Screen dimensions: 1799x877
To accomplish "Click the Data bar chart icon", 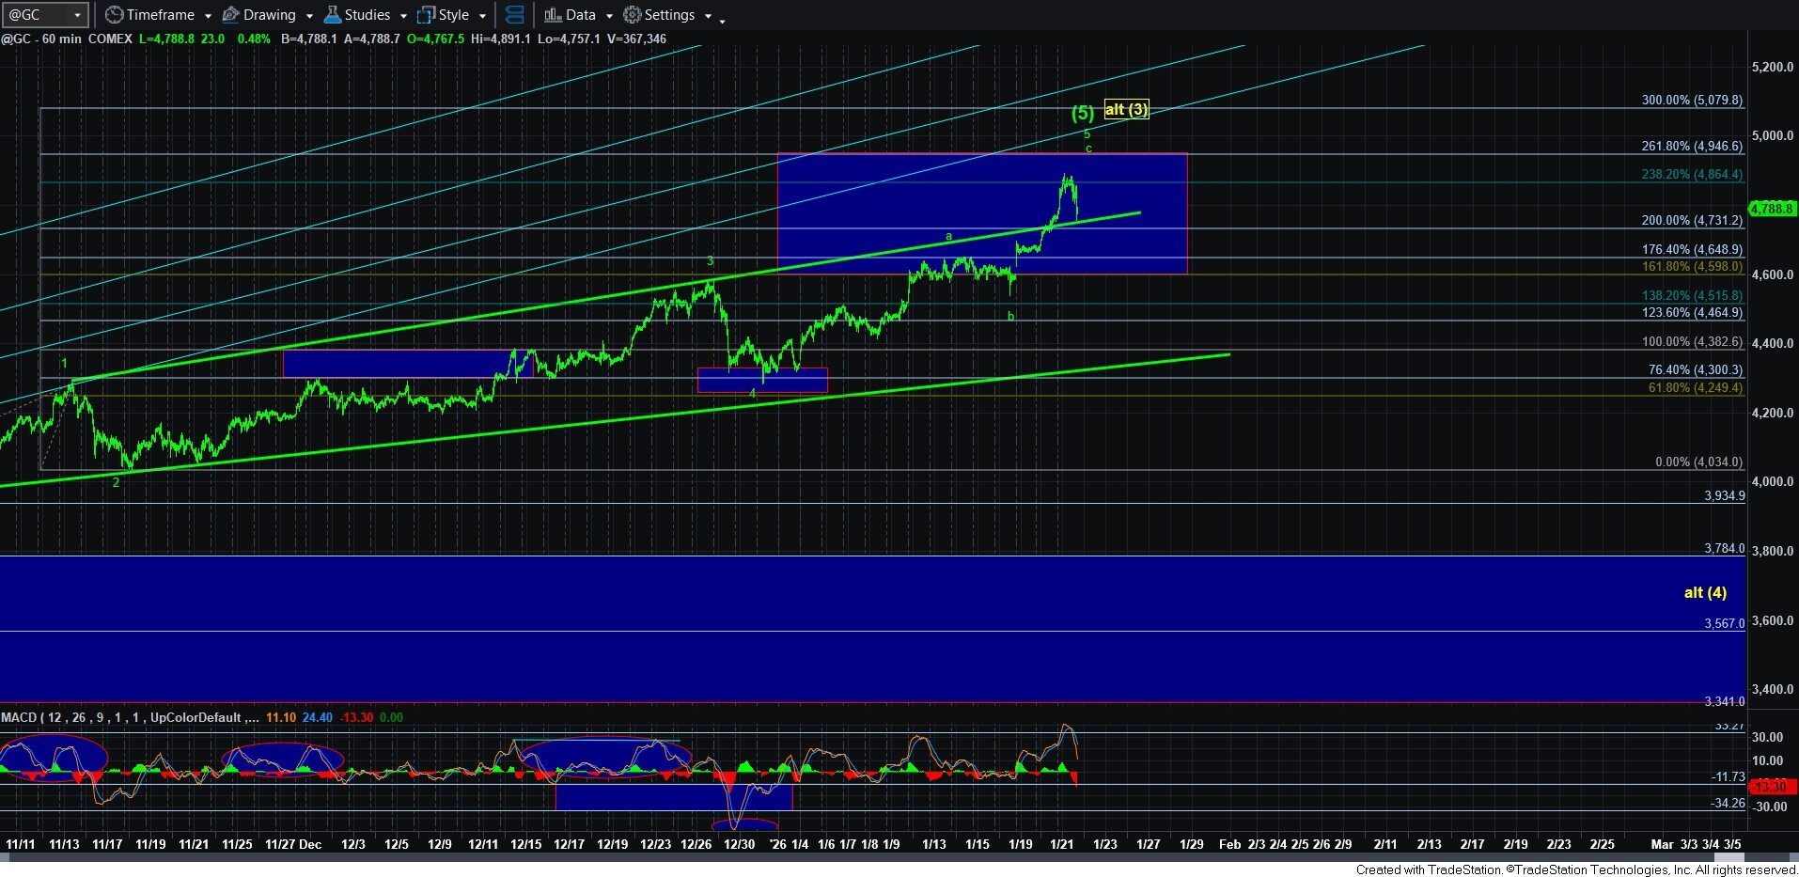I will (x=553, y=15).
